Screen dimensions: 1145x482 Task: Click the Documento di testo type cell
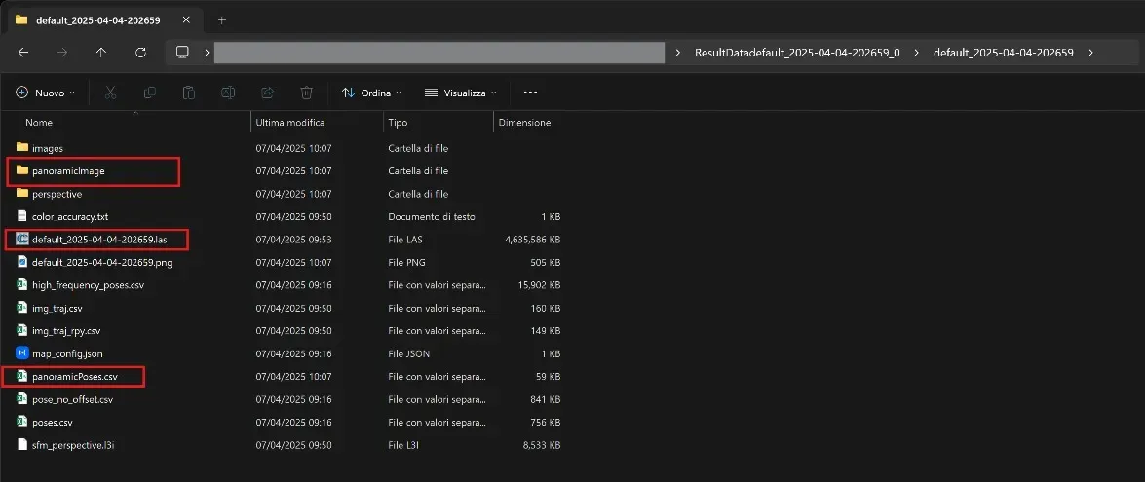(432, 216)
